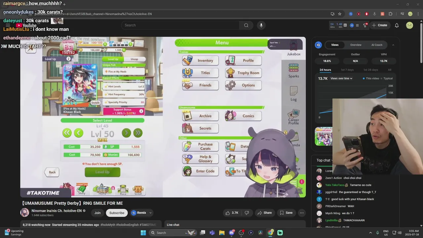Select the 1st 7 days tab
The width and height of the screenshot is (423, 238).
click(x=347, y=70)
